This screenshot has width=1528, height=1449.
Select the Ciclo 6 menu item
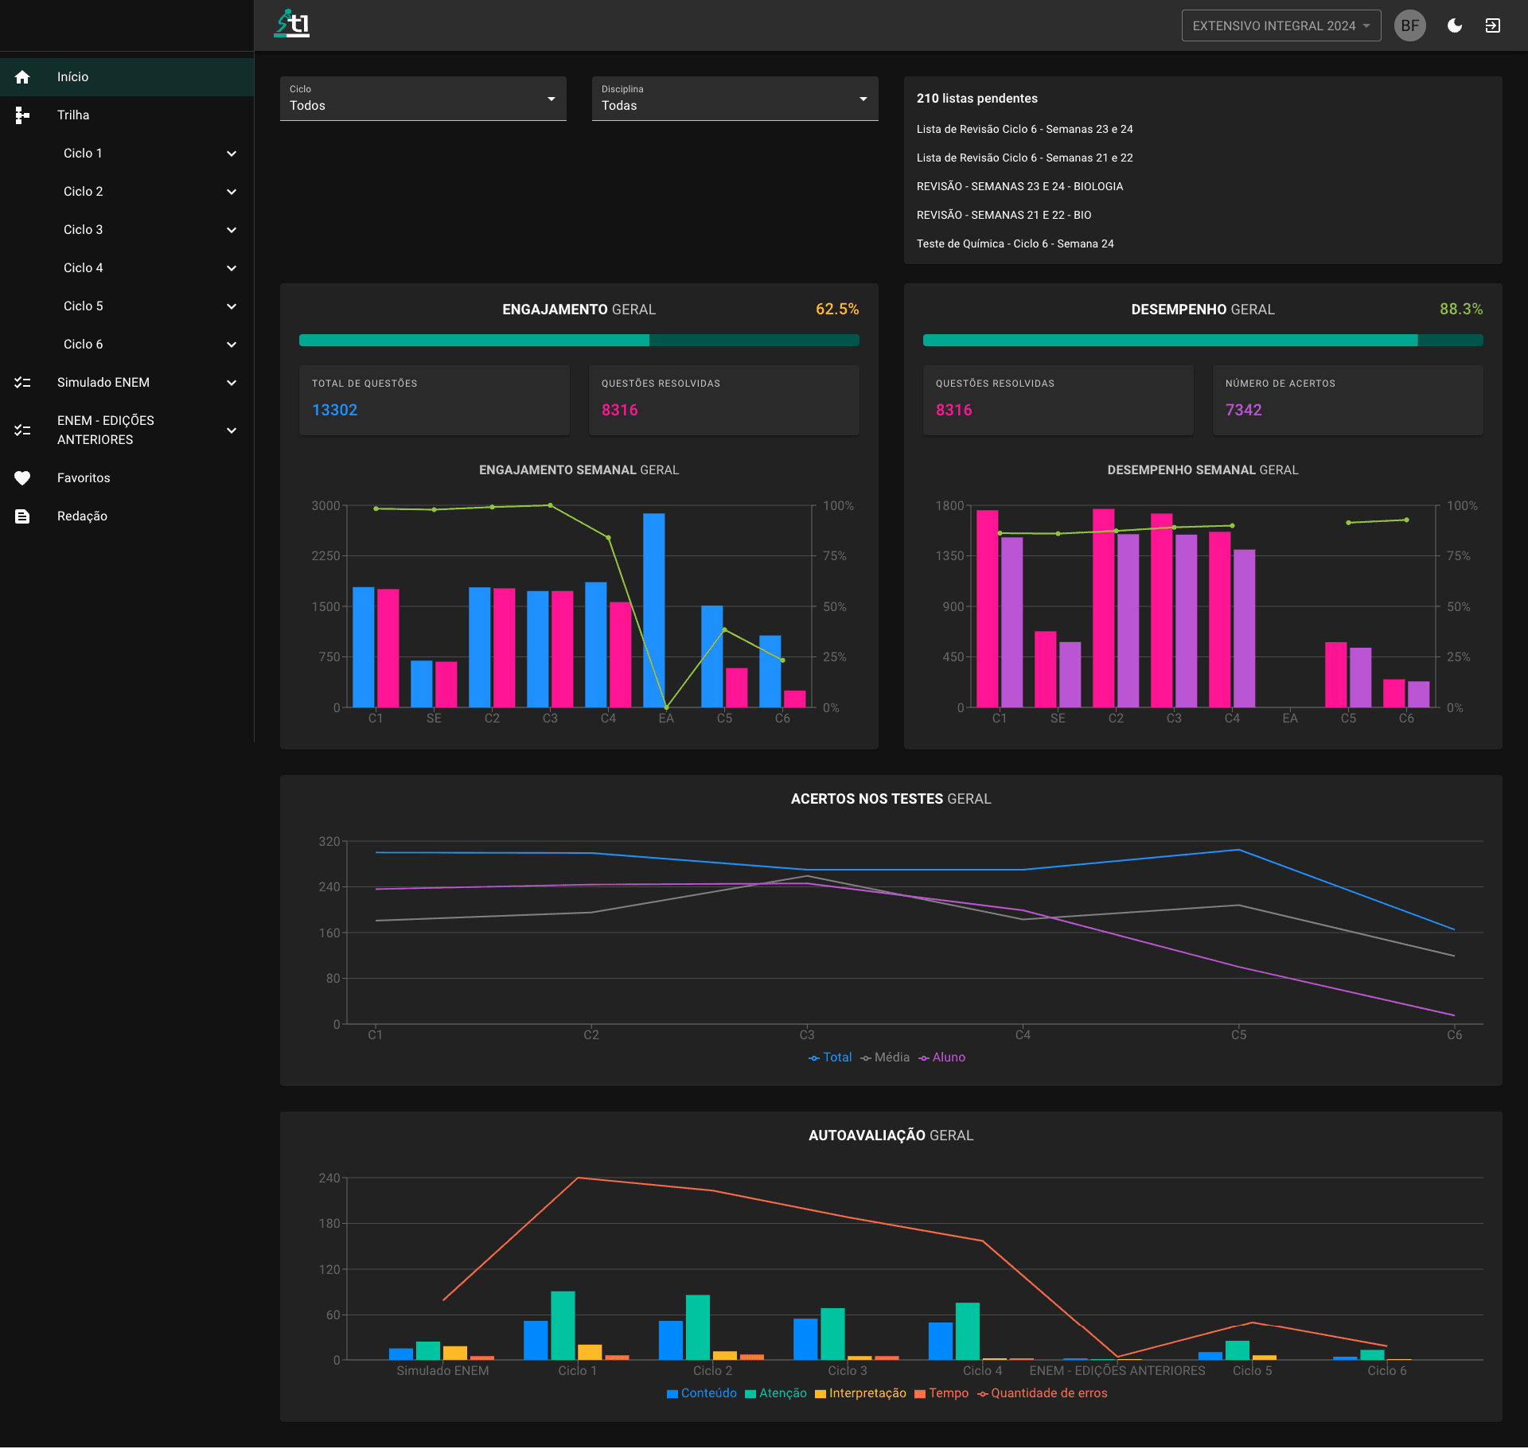pos(84,345)
